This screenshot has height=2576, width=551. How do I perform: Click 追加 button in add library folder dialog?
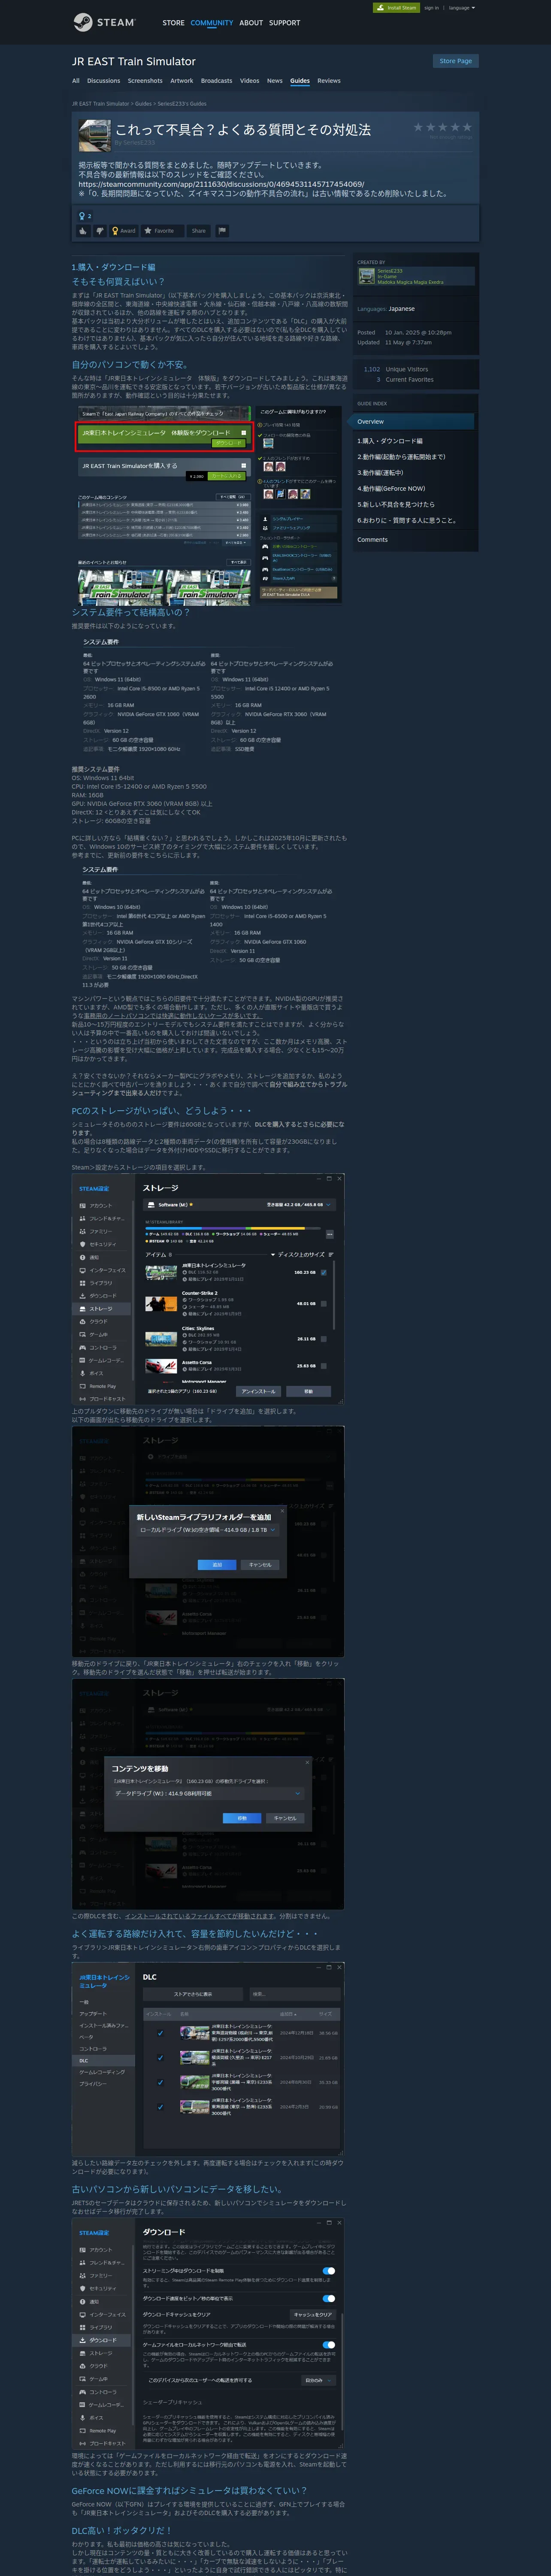click(217, 1565)
